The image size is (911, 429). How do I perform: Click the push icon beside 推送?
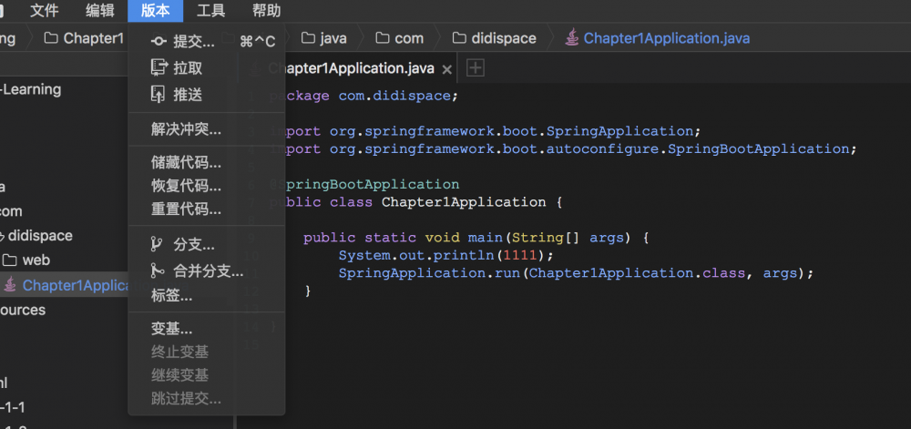coord(159,95)
